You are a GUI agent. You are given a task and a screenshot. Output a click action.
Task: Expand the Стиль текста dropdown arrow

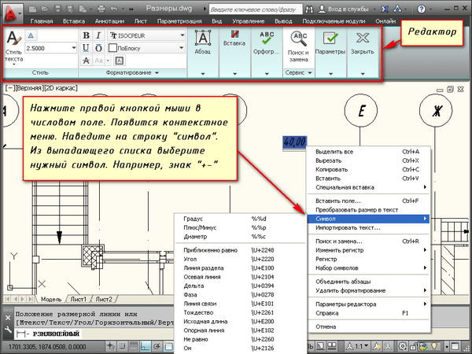13,65
